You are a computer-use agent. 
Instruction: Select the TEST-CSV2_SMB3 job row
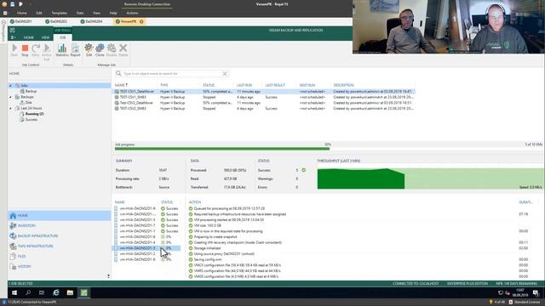point(264,108)
